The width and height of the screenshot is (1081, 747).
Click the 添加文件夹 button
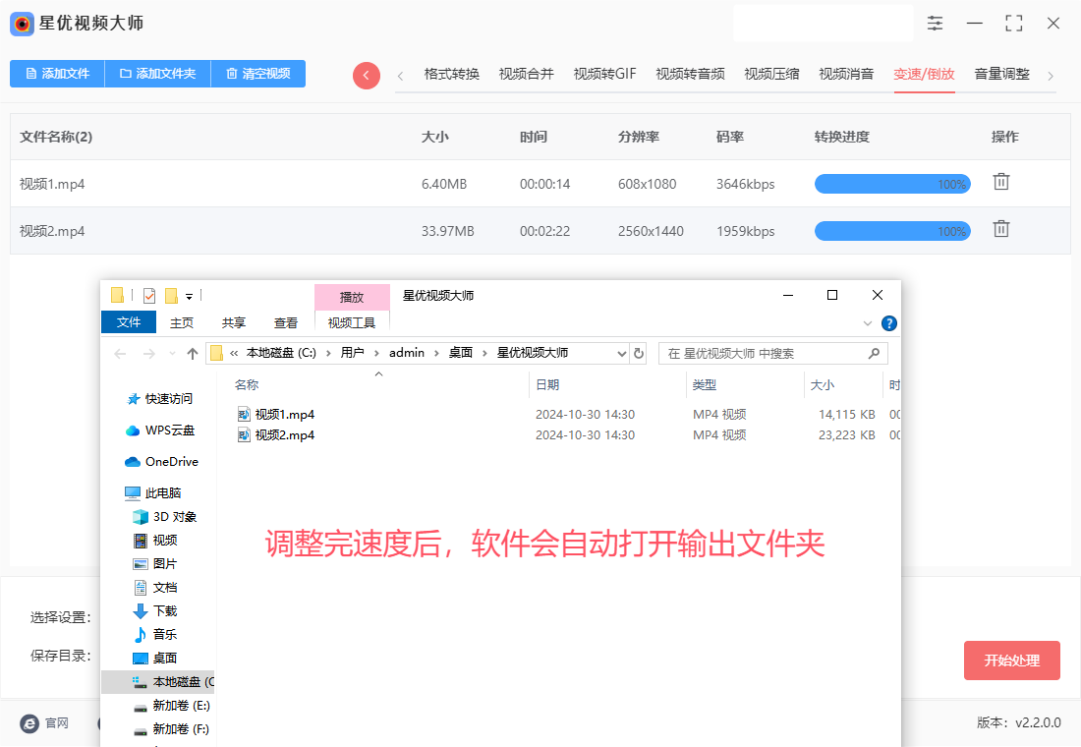click(x=157, y=74)
